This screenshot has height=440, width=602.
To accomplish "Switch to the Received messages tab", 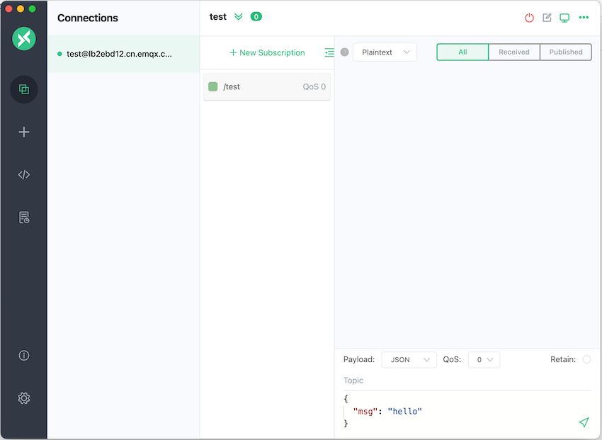I will click(x=514, y=52).
